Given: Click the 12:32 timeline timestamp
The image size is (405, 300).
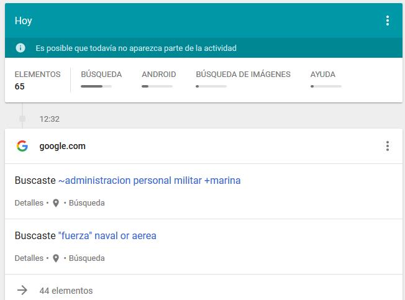Looking at the screenshot, I should 49,119.
